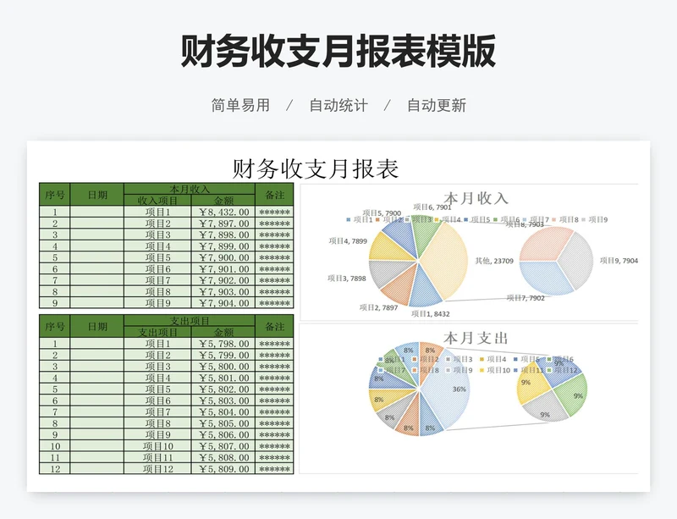Image resolution: width=677 pixels, height=519 pixels.
Task: Click the 其他, 23709 data label
Action: pyautogui.click(x=494, y=261)
